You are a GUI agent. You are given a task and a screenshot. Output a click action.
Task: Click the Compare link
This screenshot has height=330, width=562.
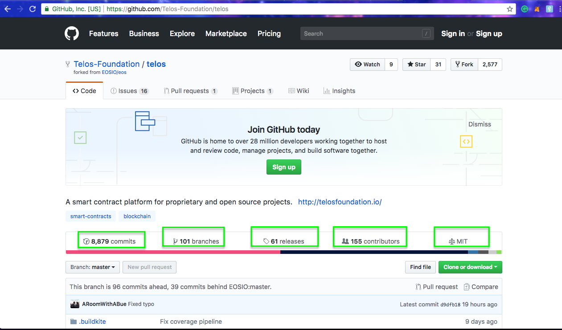point(481,287)
